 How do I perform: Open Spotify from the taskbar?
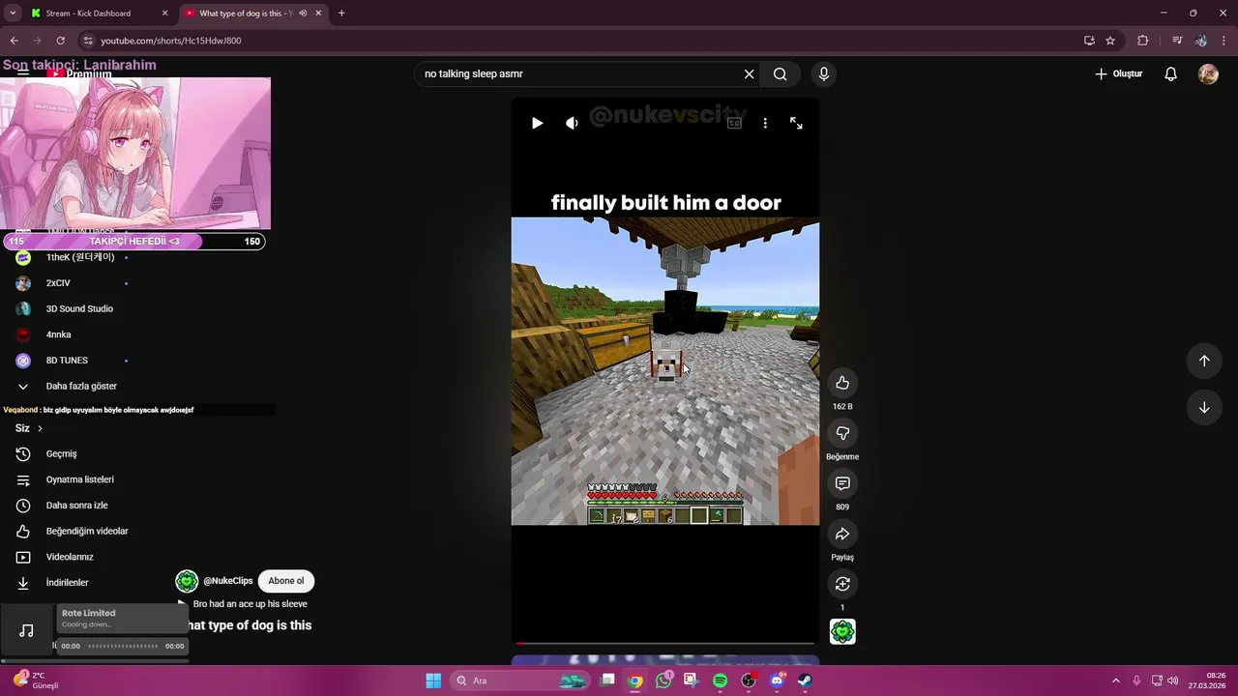click(x=720, y=681)
